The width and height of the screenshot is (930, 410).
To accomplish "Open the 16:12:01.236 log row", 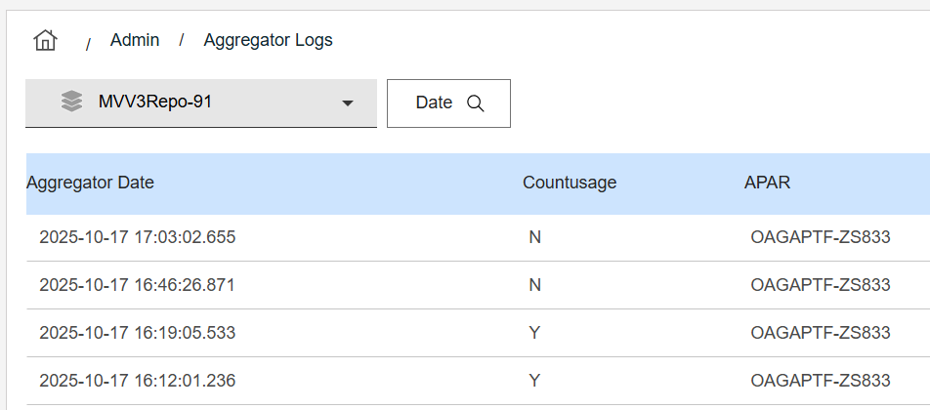I will (137, 381).
